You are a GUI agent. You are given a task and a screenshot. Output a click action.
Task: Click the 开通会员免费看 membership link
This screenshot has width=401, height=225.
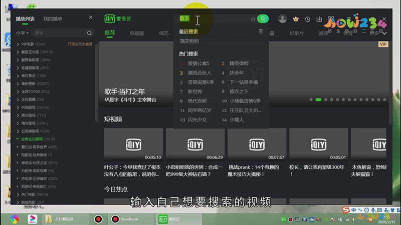80,44
